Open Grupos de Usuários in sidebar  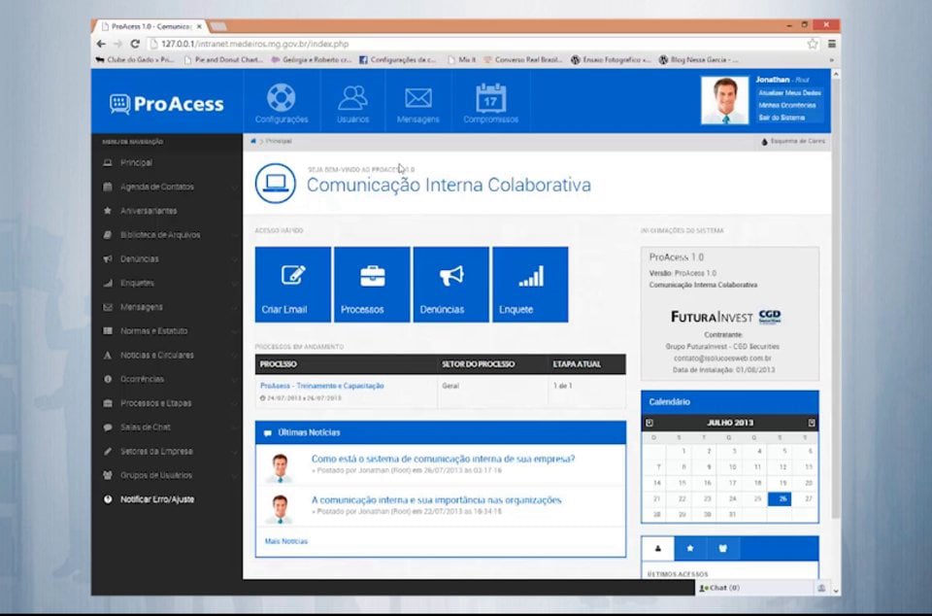167,476
